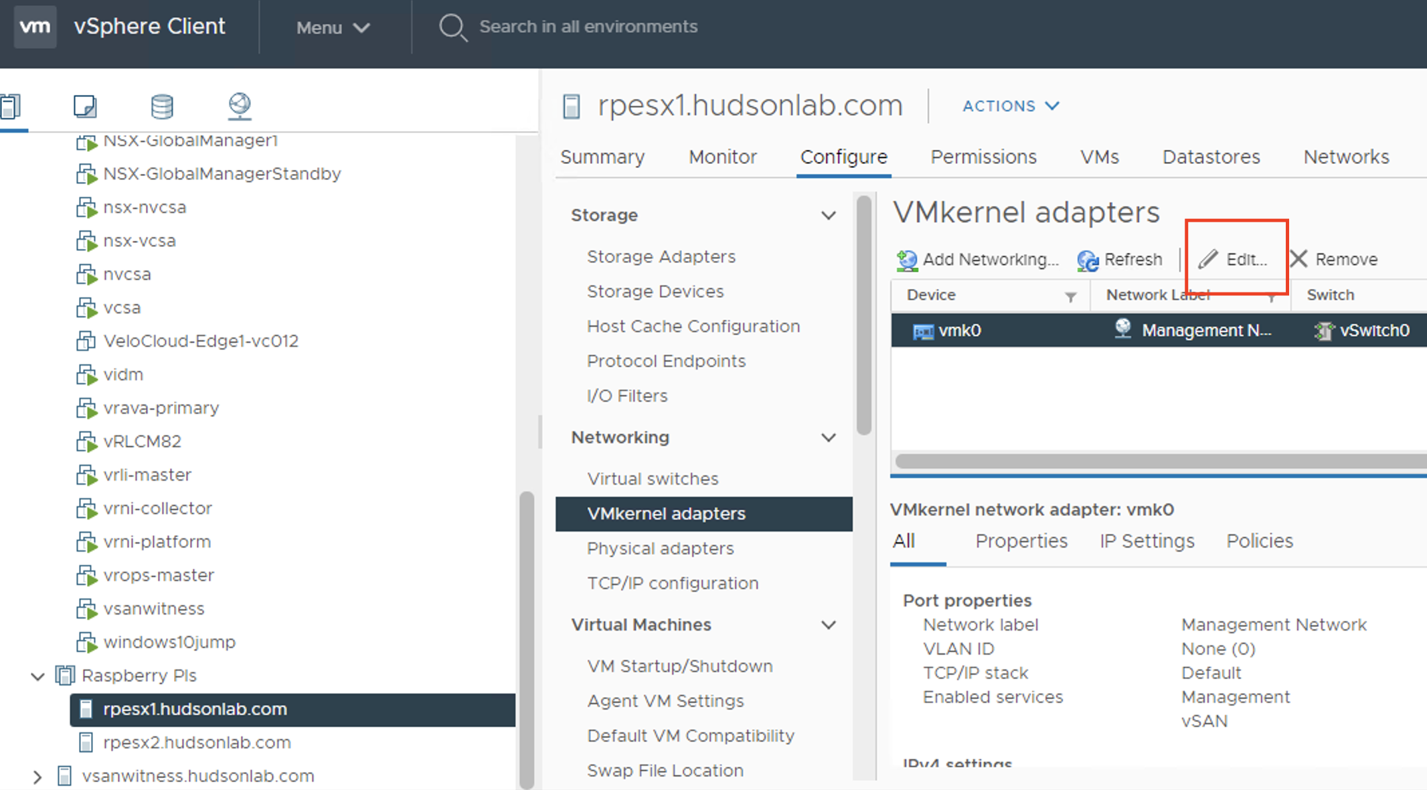Open the Menu dropdown
Image resolution: width=1427 pixels, height=790 pixels.
333,27
